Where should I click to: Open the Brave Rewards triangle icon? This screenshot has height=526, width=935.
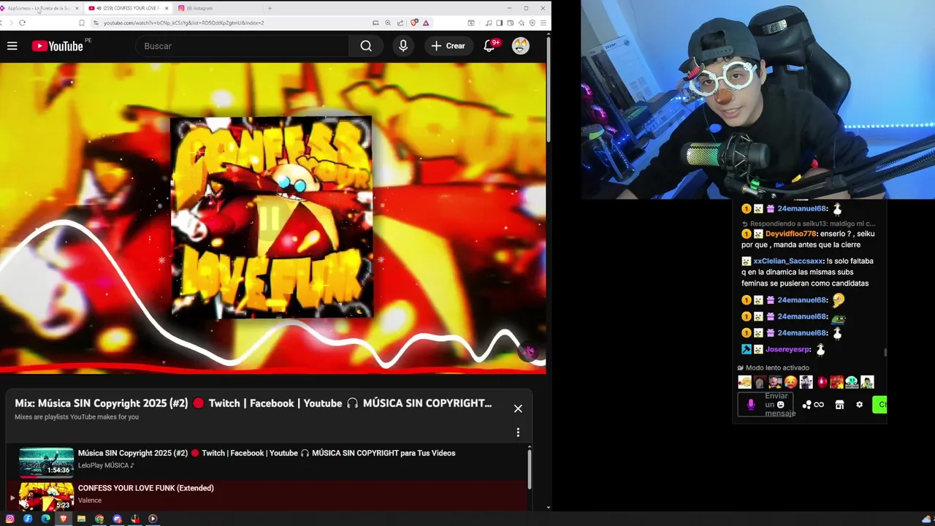click(x=426, y=23)
